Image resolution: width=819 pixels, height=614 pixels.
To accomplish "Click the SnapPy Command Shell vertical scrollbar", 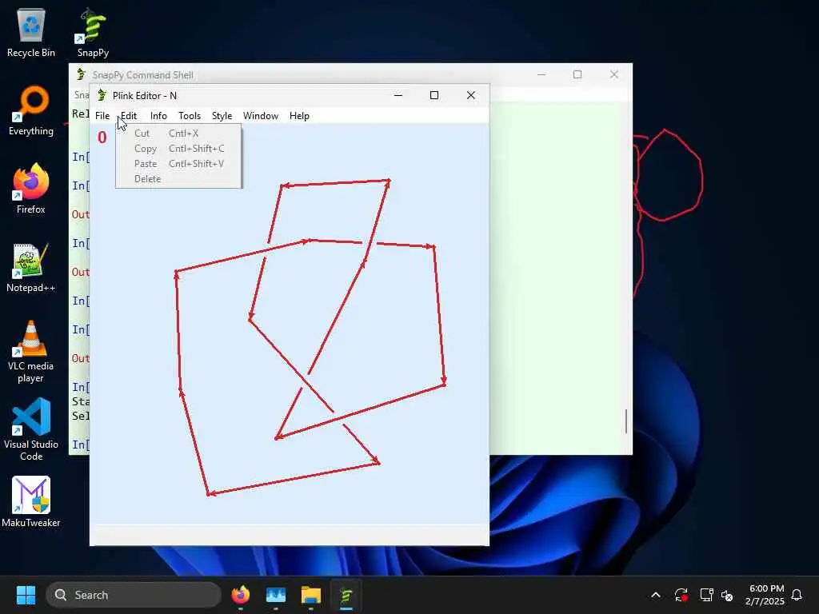I will (626, 421).
